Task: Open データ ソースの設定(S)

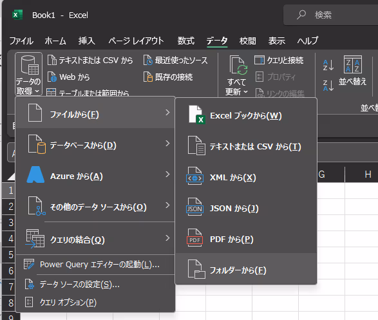Action: click(x=95, y=285)
